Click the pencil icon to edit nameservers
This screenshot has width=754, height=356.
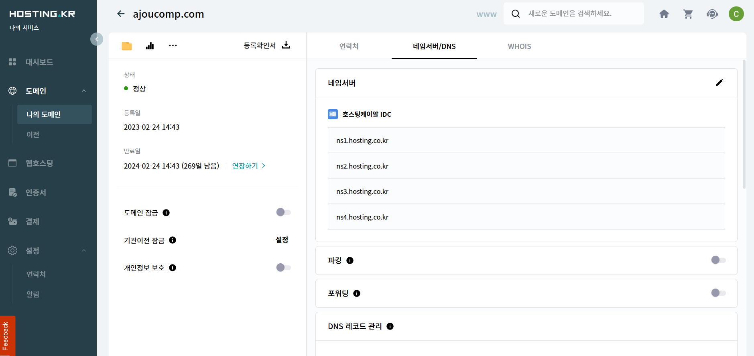click(x=719, y=83)
